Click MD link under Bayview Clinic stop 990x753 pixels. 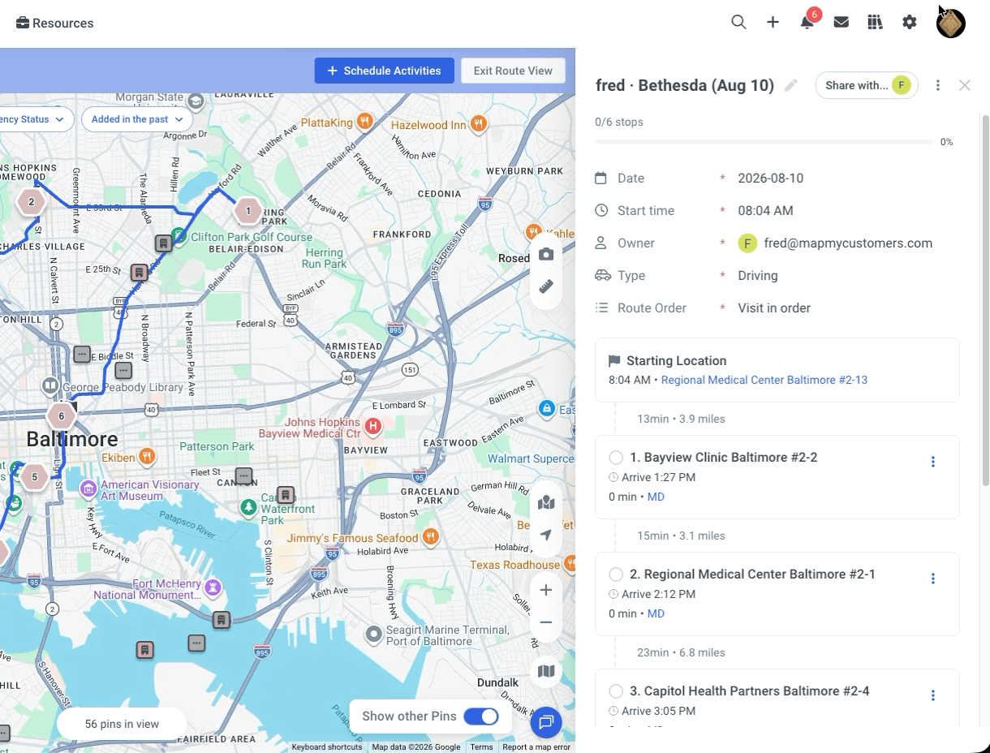(x=656, y=497)
